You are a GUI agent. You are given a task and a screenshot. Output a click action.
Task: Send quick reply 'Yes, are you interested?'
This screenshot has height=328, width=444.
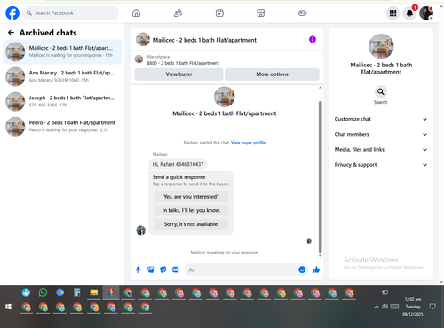[x=191, y=197]
